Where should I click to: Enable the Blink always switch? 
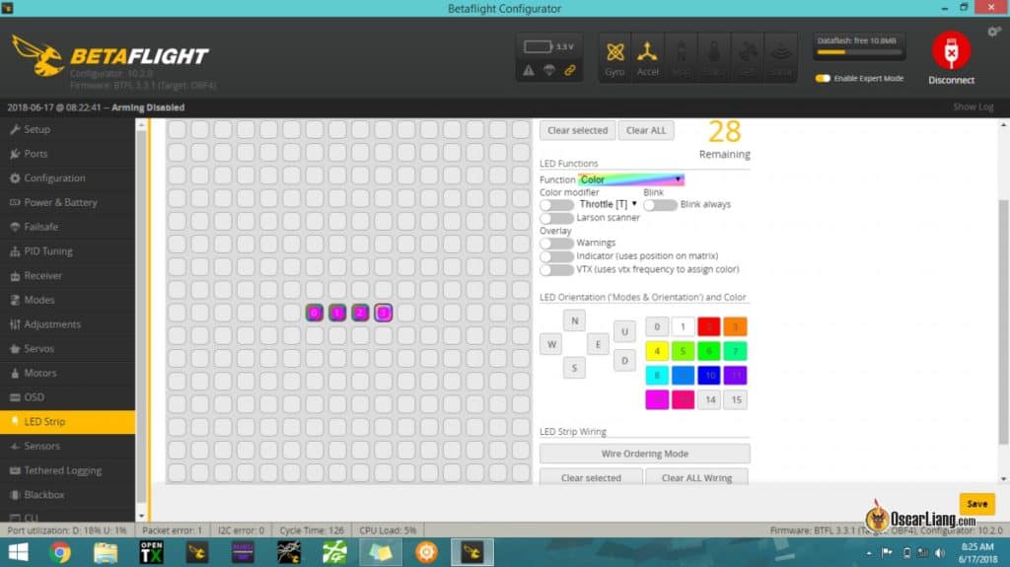660,205
